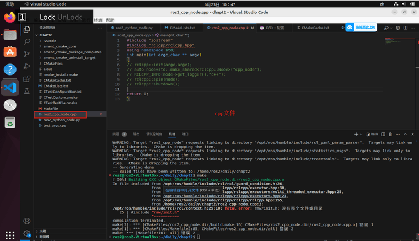Open cmake_install.cmake in the explorer

61,74
